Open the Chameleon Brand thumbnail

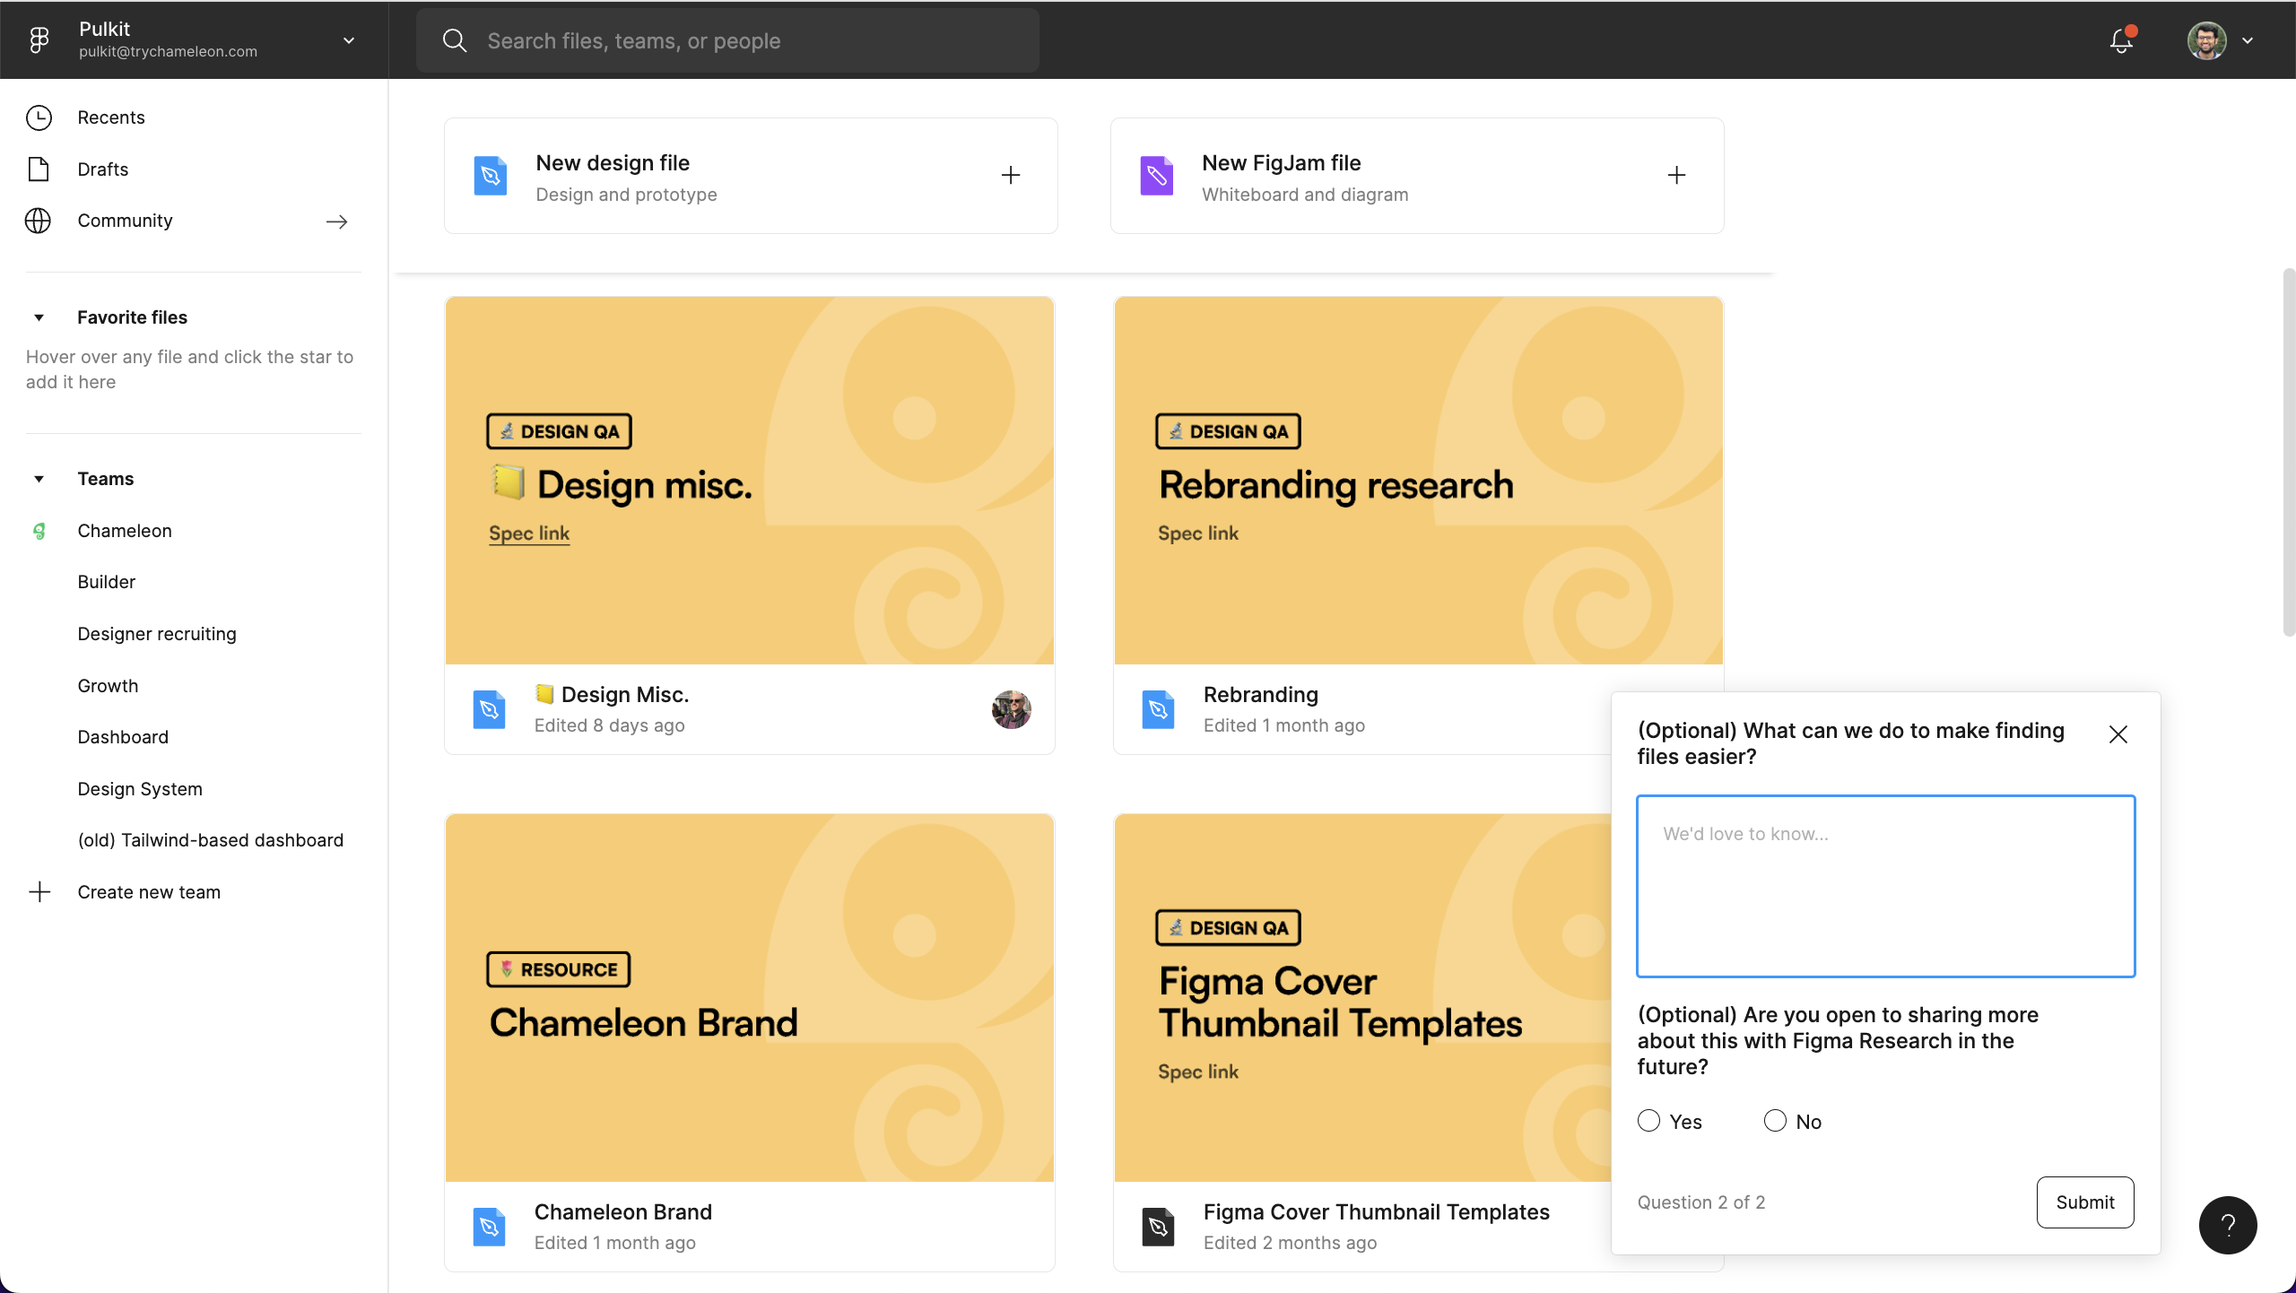[x=750, y=998]
